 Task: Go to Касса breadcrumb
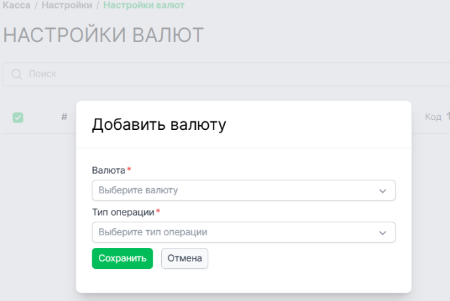(x=16, y=5)
